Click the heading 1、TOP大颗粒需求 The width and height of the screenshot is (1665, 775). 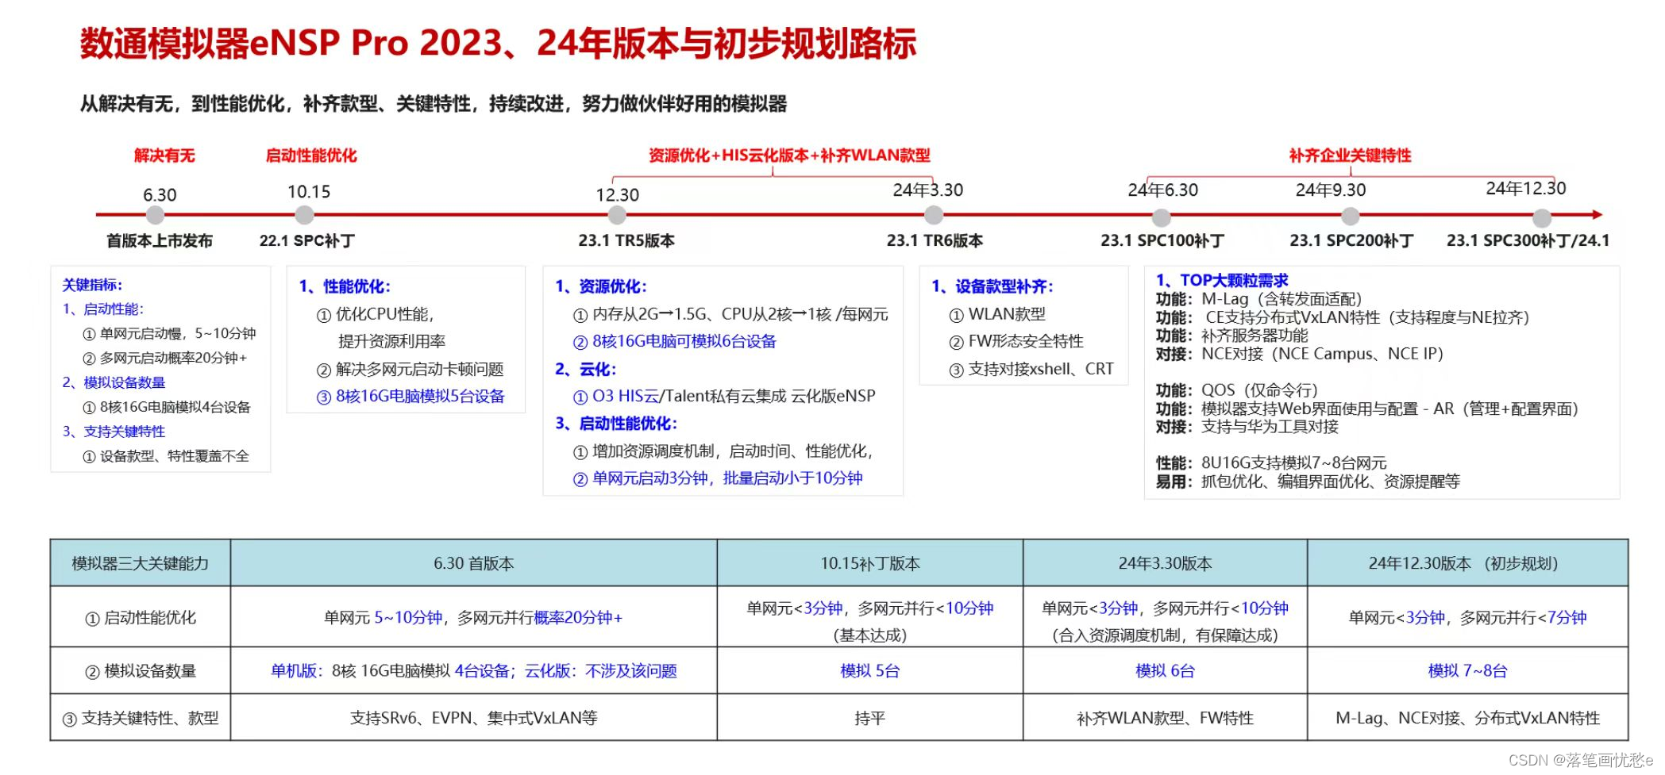tap(1222, 280)
